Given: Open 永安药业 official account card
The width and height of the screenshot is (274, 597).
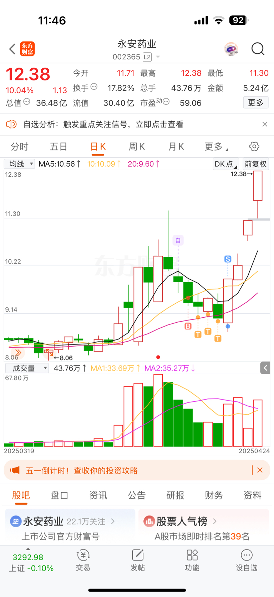Looking at the screenshot, I should point(70,527).
